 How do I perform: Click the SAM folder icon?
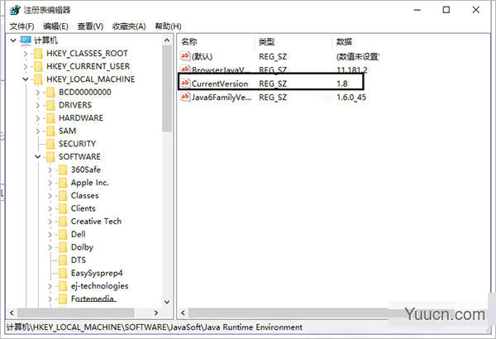50,131
